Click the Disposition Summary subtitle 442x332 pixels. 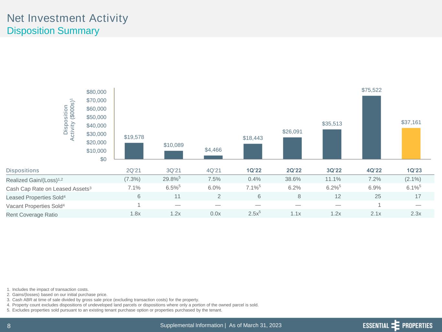(53, 31)
